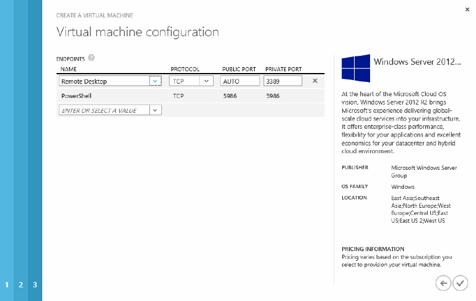Click the 'Virtual machine configuration' heading
The image size is (476, 301).
pos(137,32)
